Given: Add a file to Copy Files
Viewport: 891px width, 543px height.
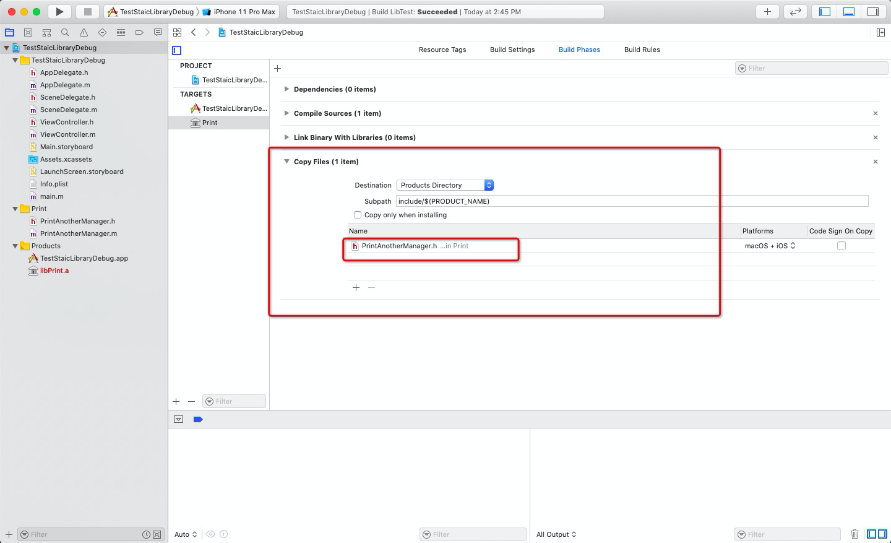Looking at the screenshot, I should [356, 287].
